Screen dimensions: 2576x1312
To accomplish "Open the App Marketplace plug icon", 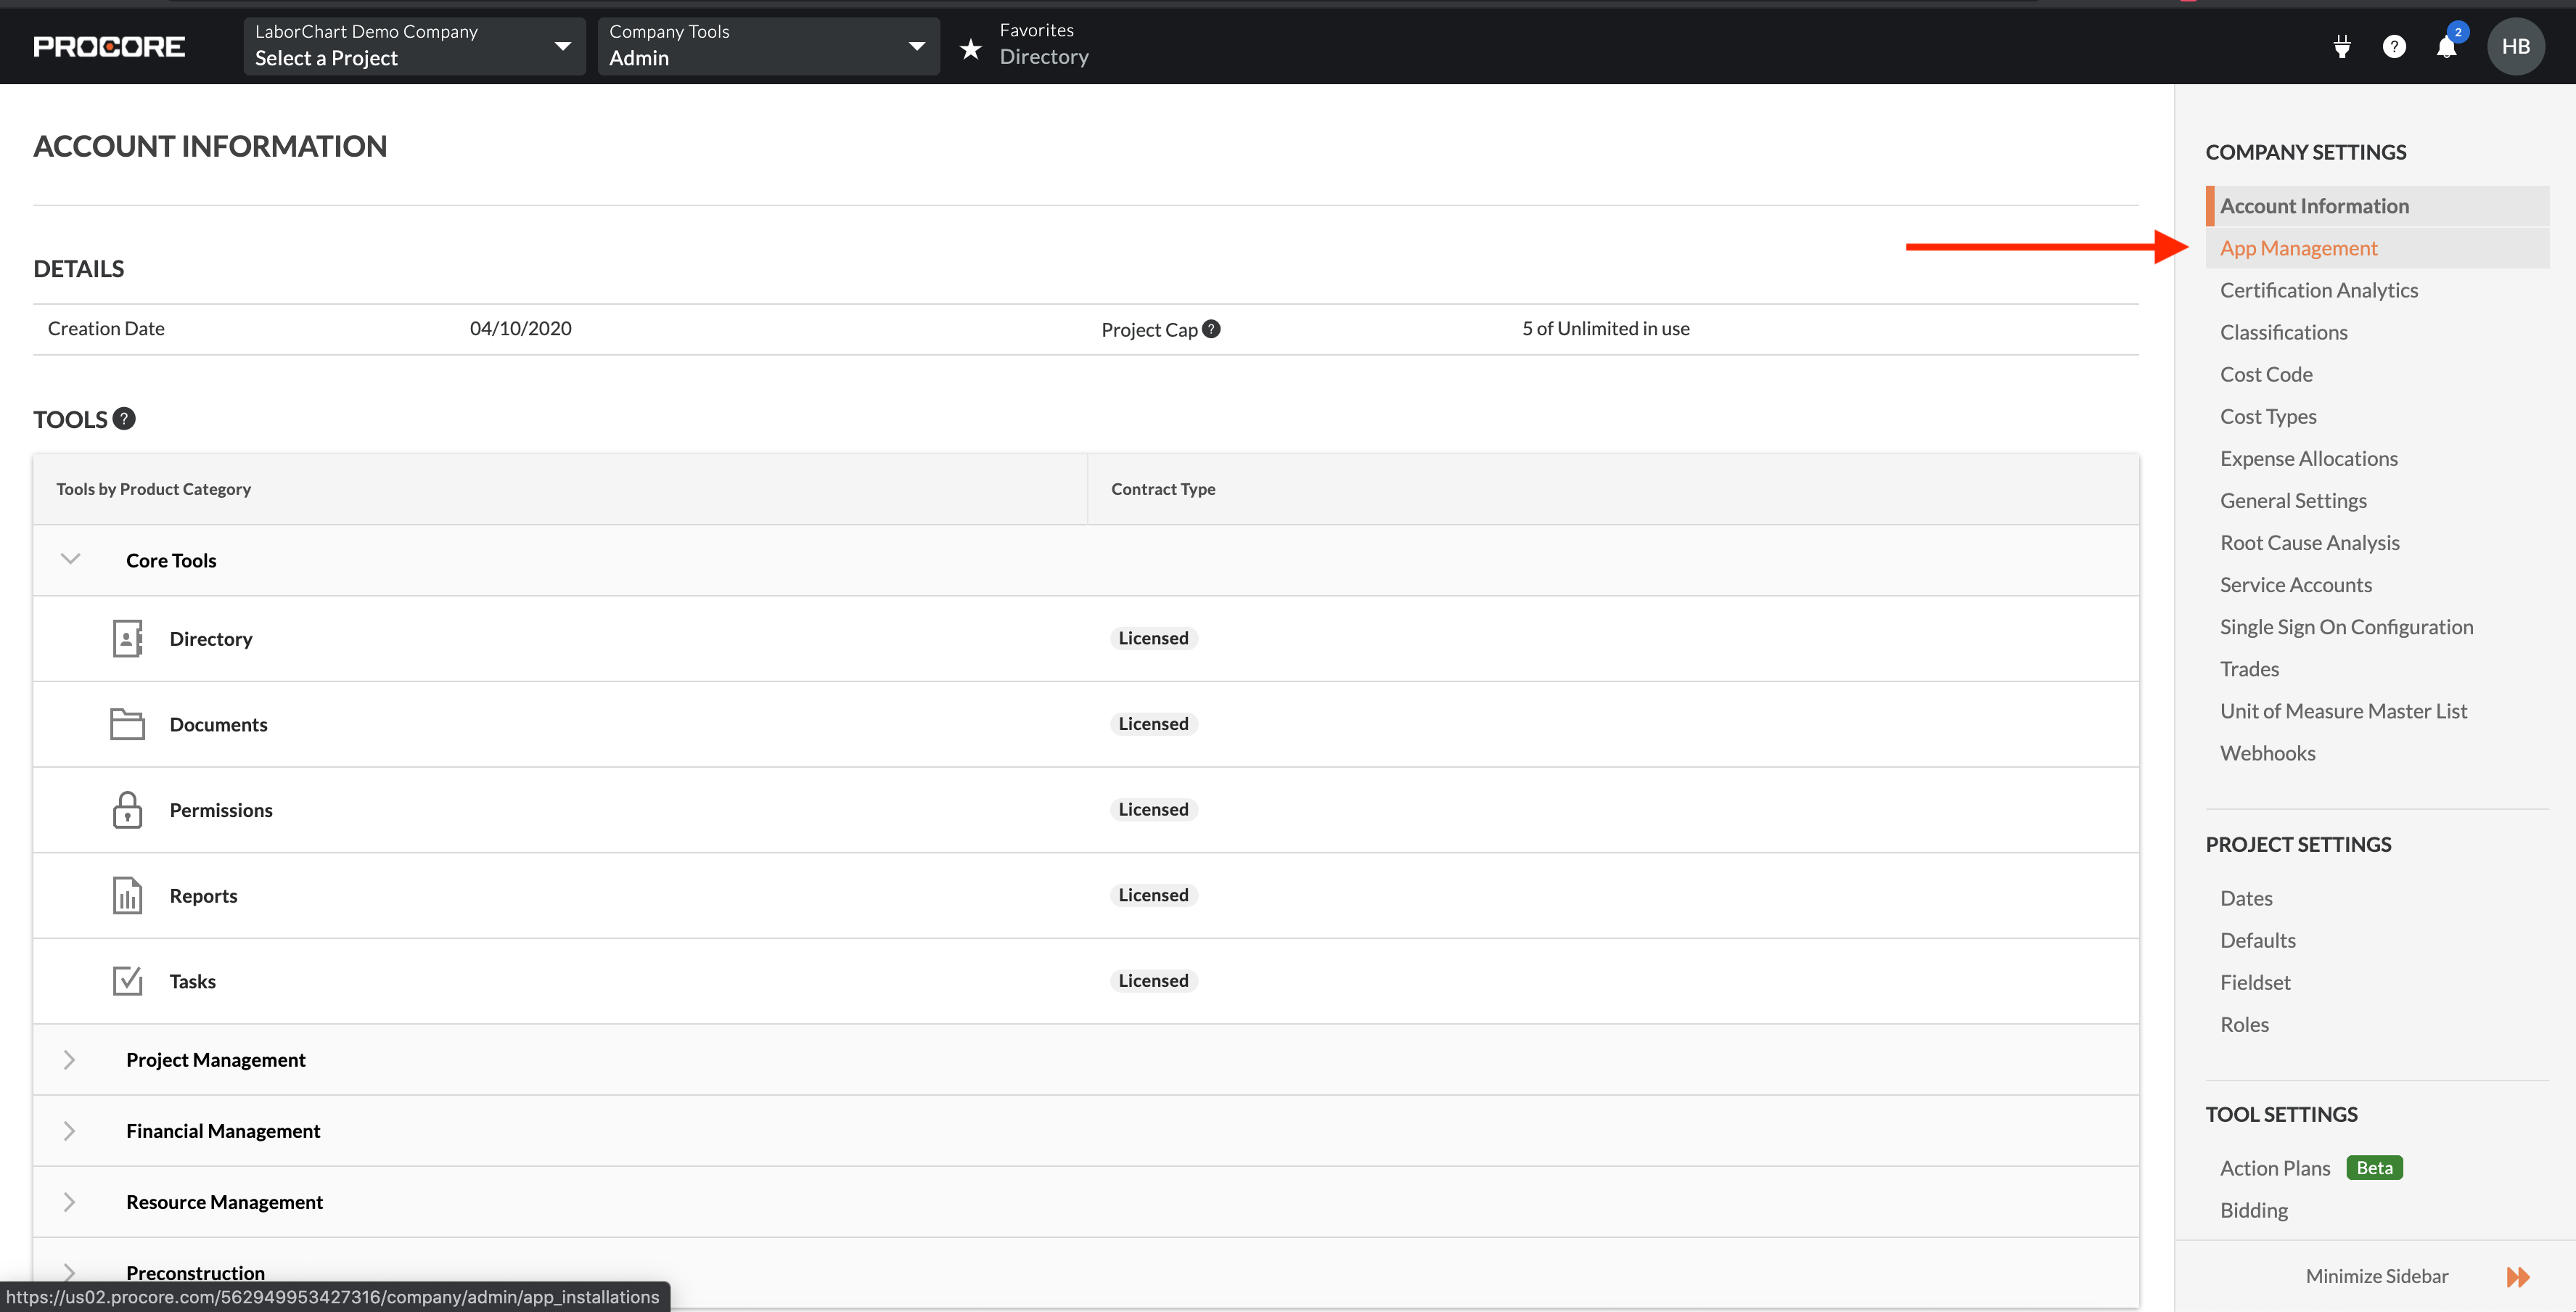I will [x=2341, y=46].
